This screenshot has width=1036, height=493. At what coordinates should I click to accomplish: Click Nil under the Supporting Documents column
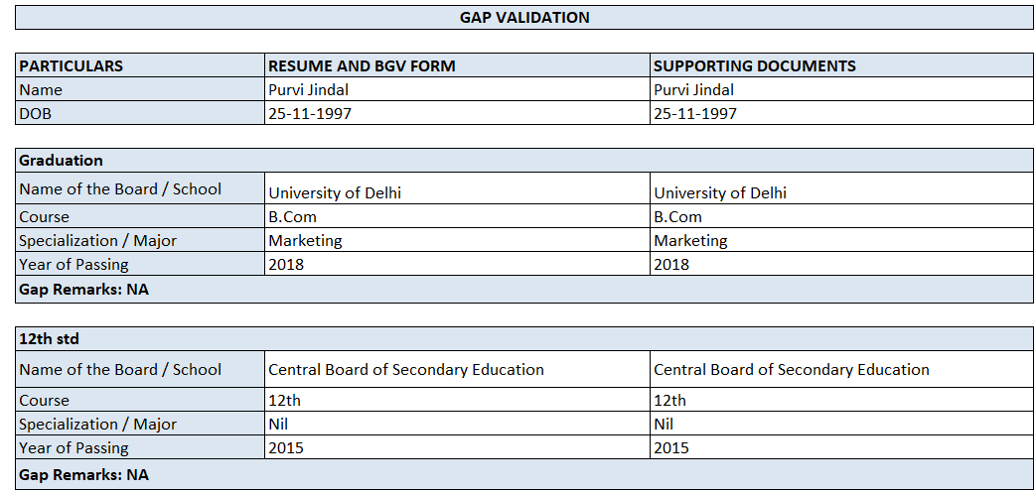pyautogui.click(x=664, y=424)
